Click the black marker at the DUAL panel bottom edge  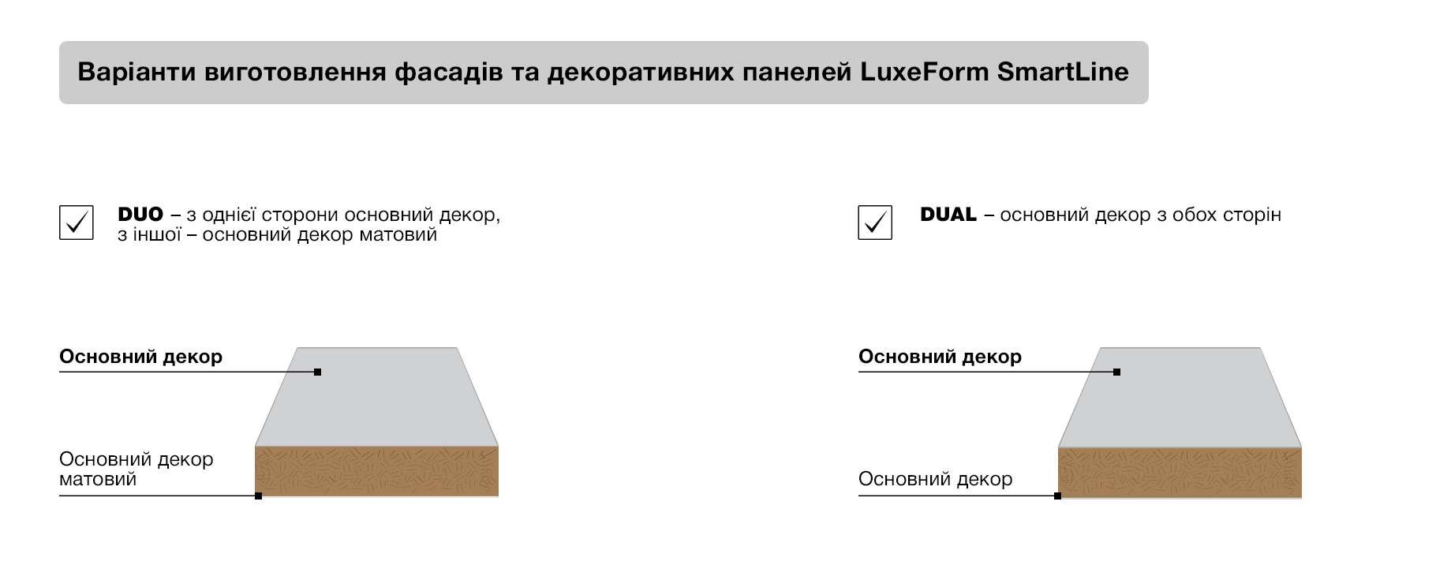1058,496
